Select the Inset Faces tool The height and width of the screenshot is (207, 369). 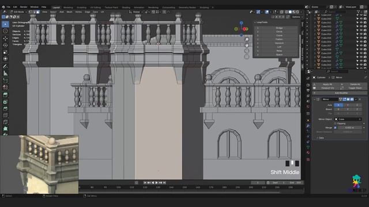click(x=5, y=102)
